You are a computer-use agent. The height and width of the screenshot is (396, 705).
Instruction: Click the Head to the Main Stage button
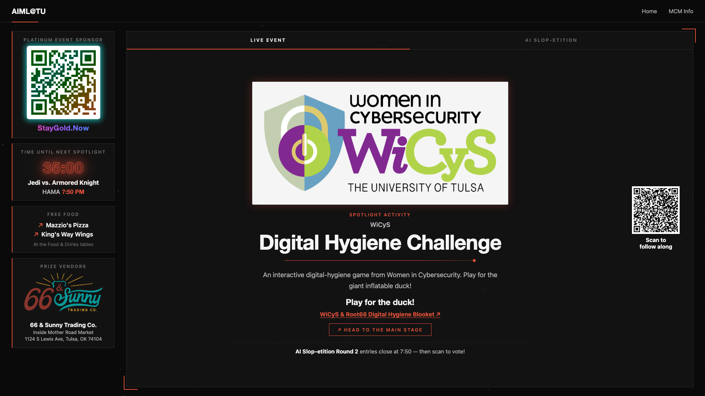[x=380, y=330]
